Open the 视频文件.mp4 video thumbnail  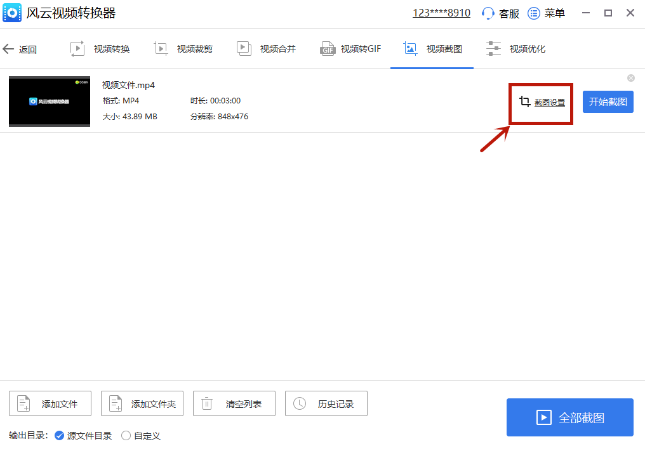(x=50, y=101)
